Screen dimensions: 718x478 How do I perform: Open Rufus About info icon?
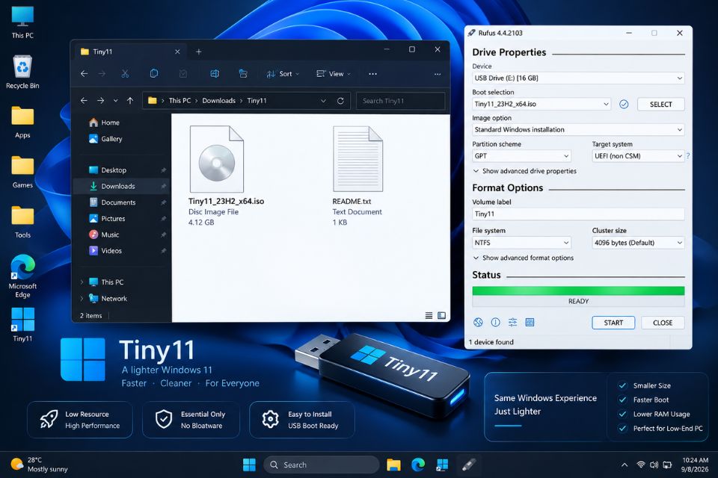pyautogui.click(x=495, y=323)
